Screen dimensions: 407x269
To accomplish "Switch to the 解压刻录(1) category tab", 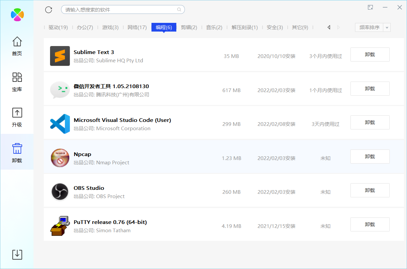I will 245,27.
